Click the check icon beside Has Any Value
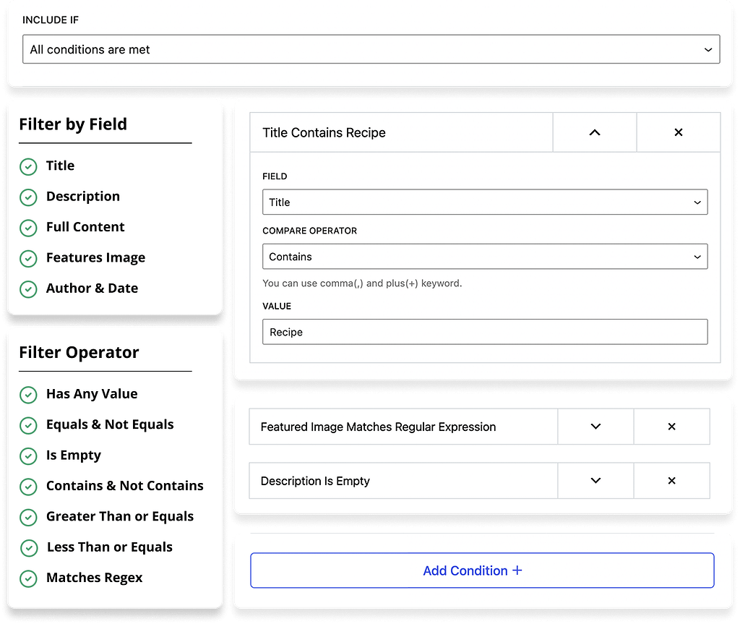Viewport: 740px width, 624px height. pyautogui.click(x=28, y=394)
